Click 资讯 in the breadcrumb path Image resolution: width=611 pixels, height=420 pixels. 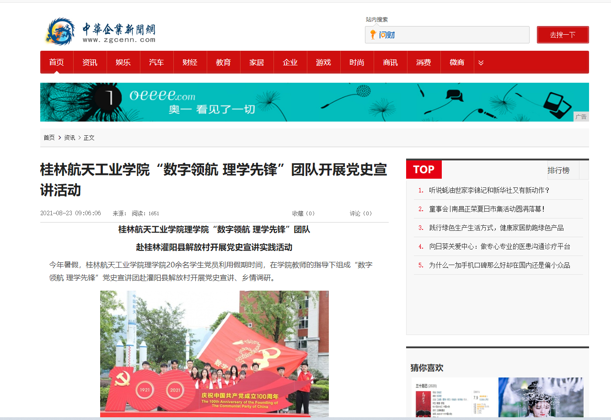tap(70, 138)
